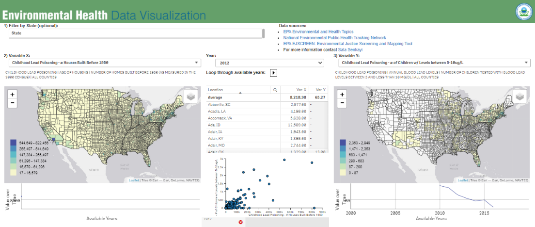Zoom out on the left map
The image size is (535, 227).
tap(13, 103)
